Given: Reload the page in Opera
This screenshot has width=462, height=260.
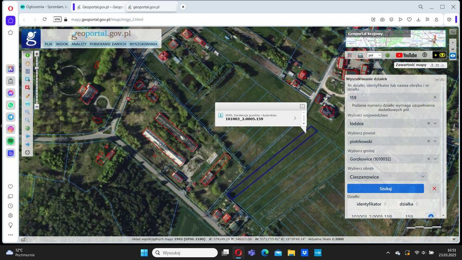Looking at the screenshot, I should click(x=44, y=19).
